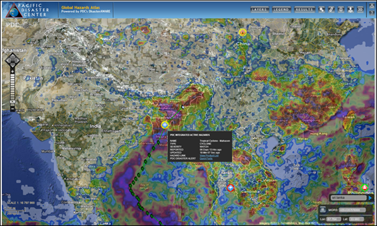Click the print icon
377x226 pixels.
372,6
